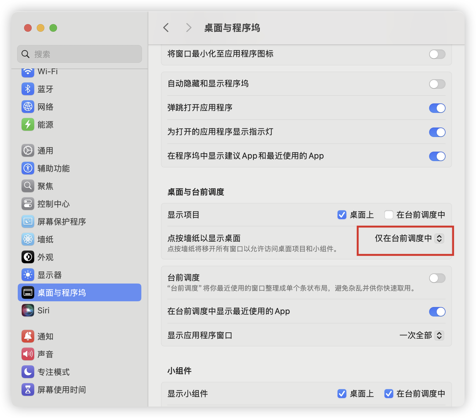This screenshot has height=418, width=476.
Task: Disable 弹跳打开应用程序 toggle
Action: (x=437, y=108)
